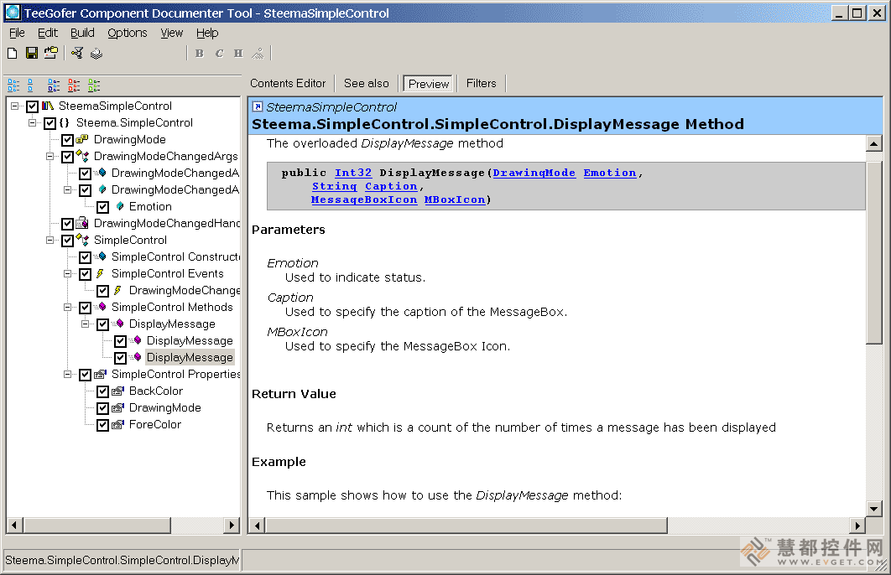This screenshot has width=891, height=575.
Task: Collapse the SimpleControl class node
Action: pos(50,240)
